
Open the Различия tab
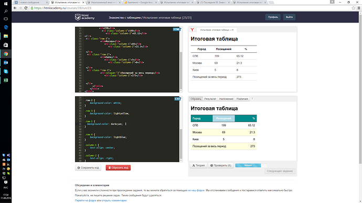click(242, 99)
